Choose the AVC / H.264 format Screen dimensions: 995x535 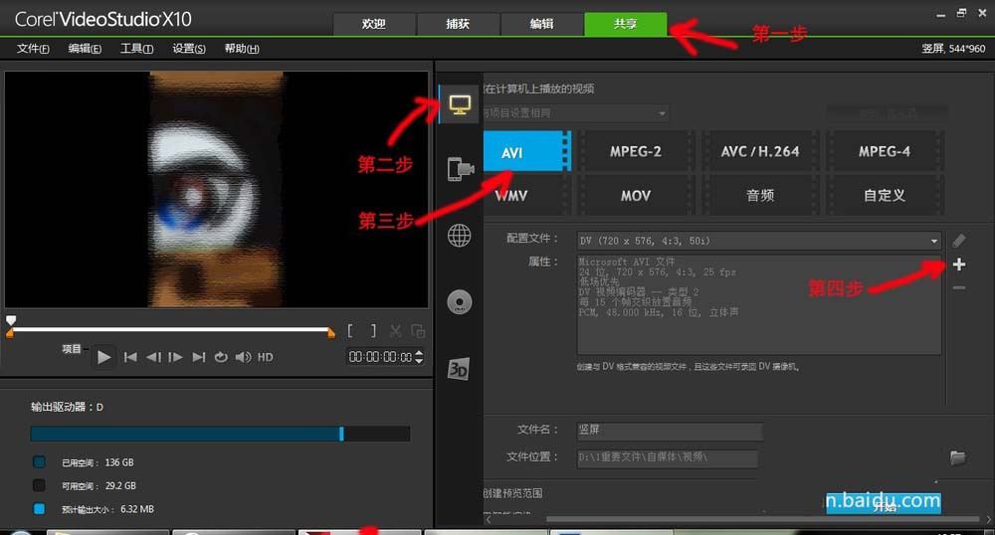tap(760, 151)
